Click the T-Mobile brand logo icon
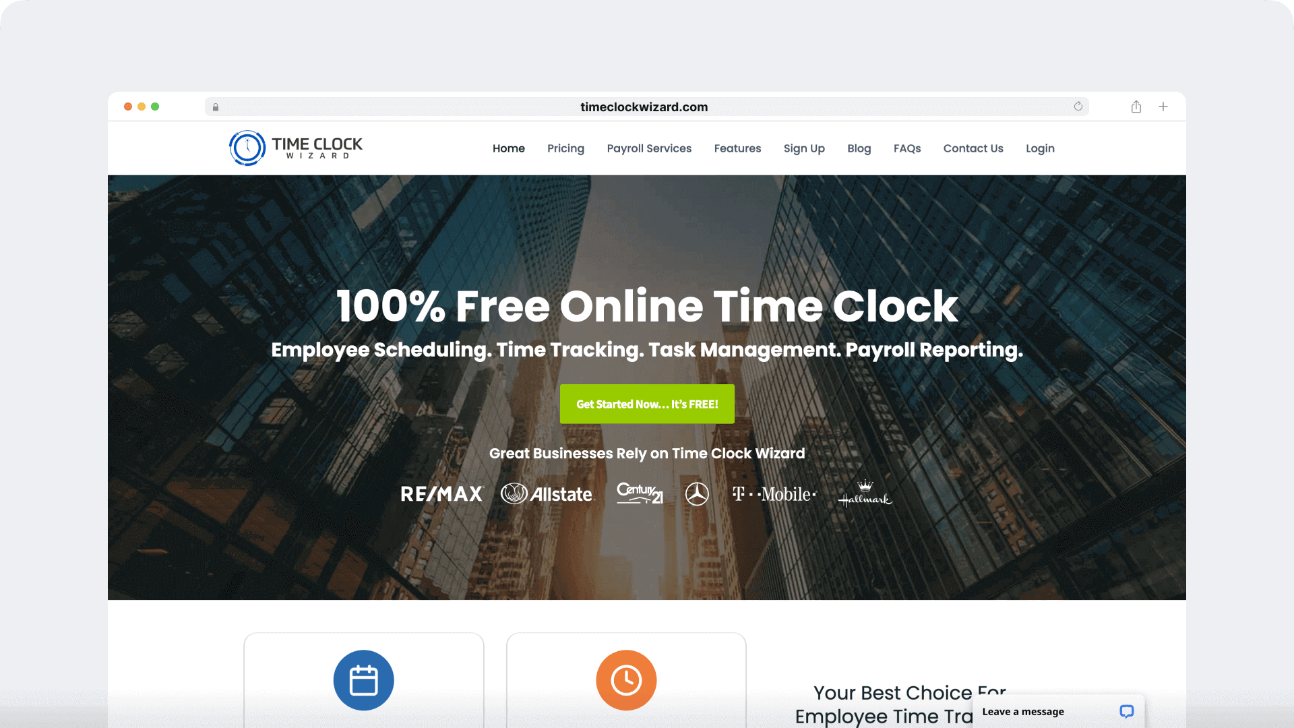 click(x=772, y=493)
